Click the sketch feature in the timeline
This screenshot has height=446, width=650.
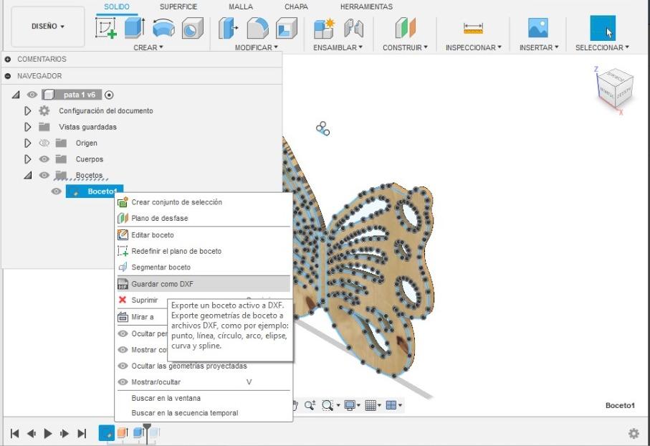pos(107,433)
